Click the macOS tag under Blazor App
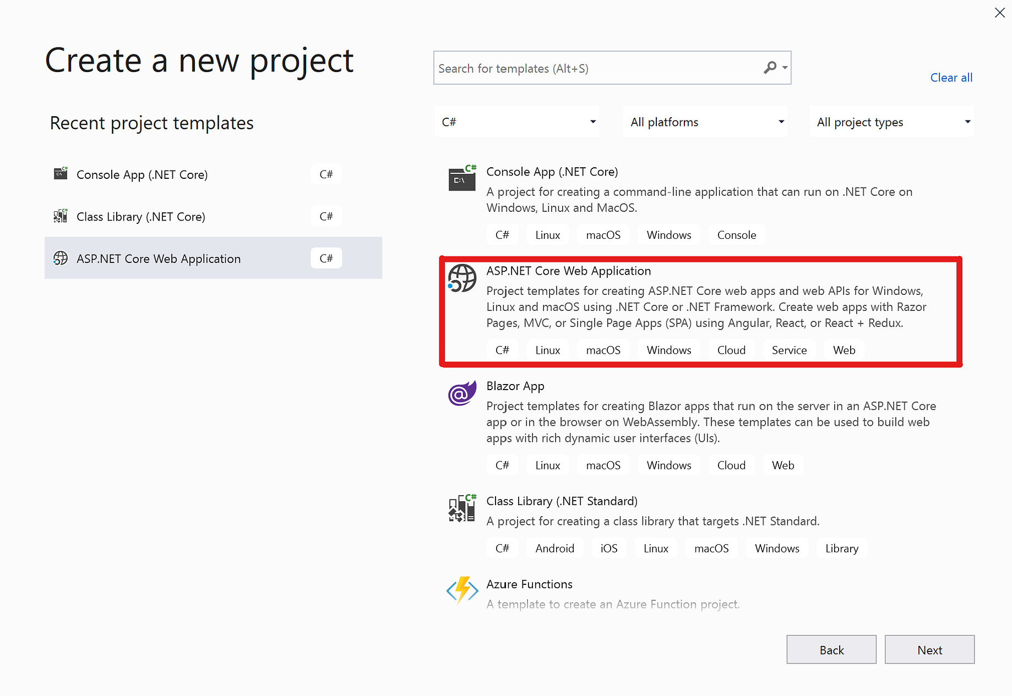The height and width of the screenshot is (696, 1012). [x=603, y=465]
